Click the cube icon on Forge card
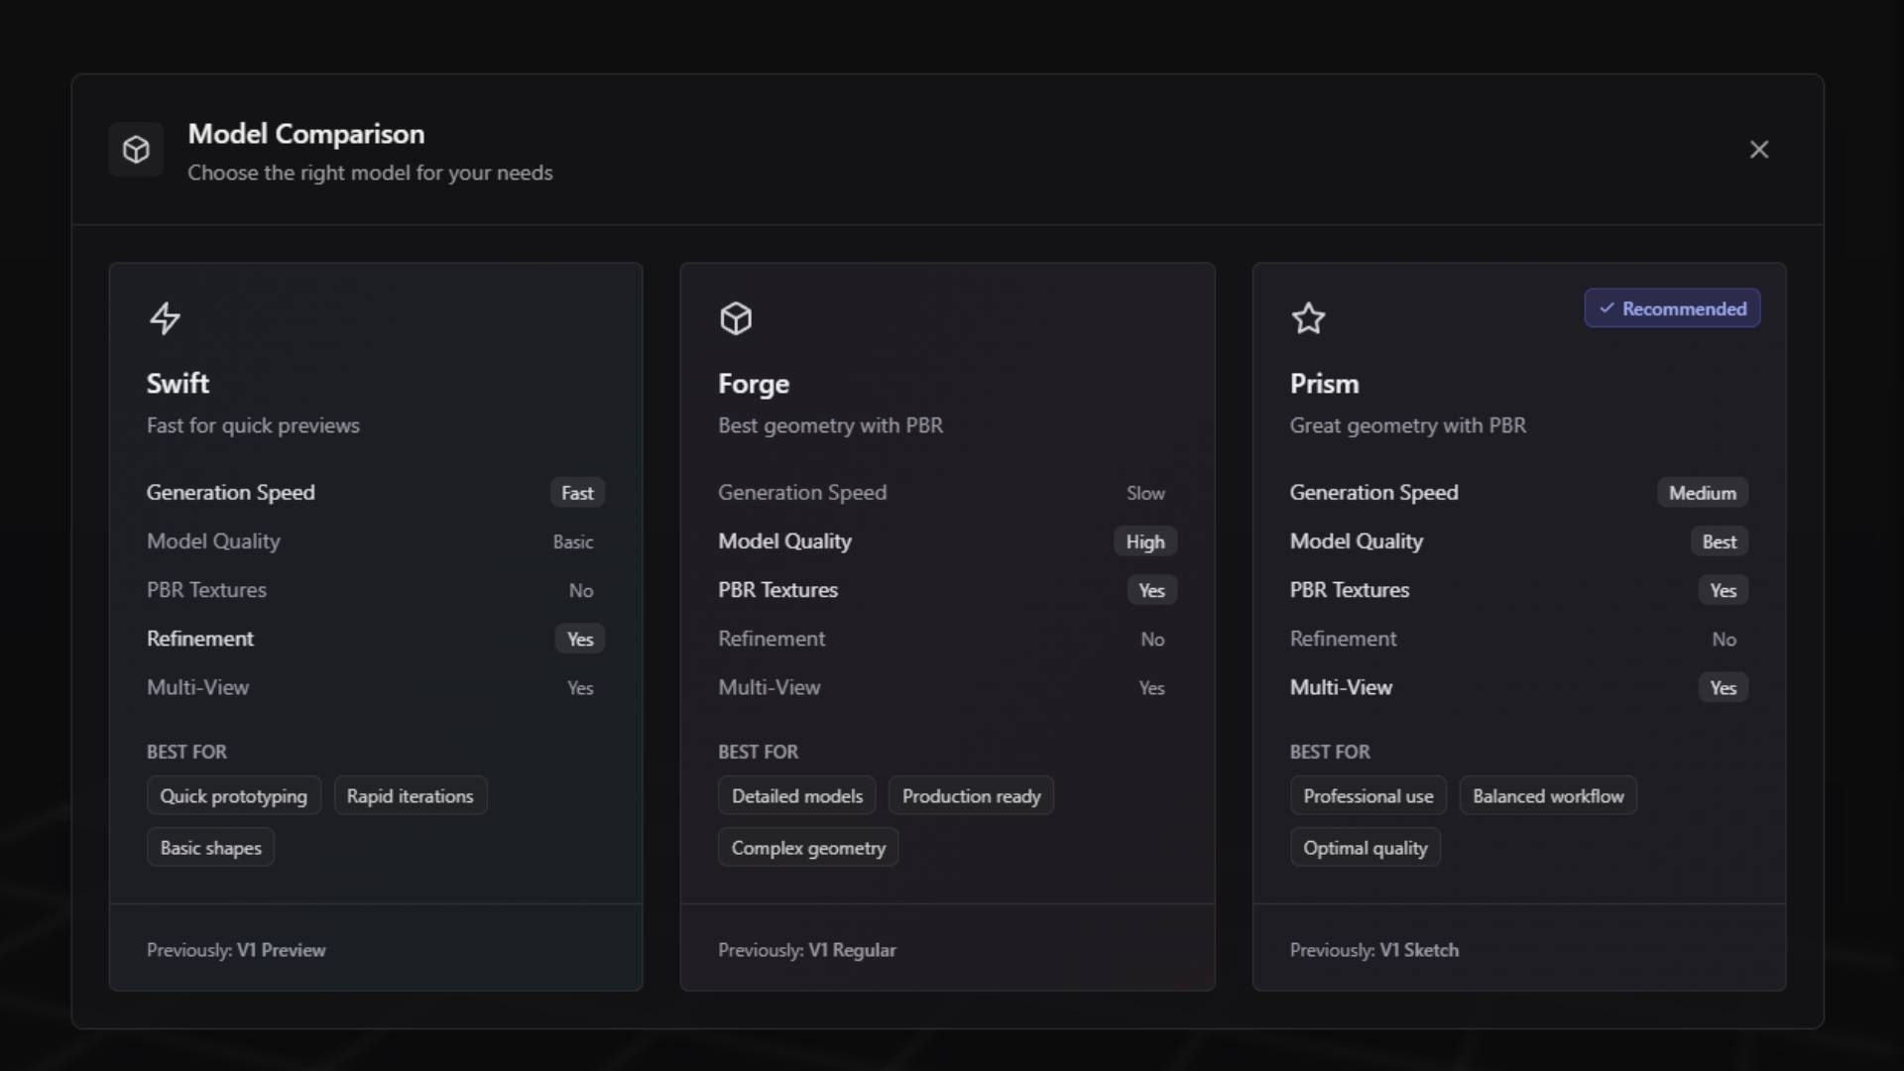 point(736,318)
